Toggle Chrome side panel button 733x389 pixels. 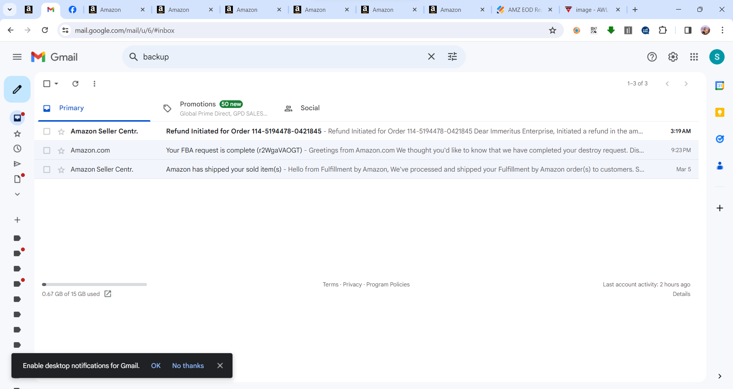(688, 30)
